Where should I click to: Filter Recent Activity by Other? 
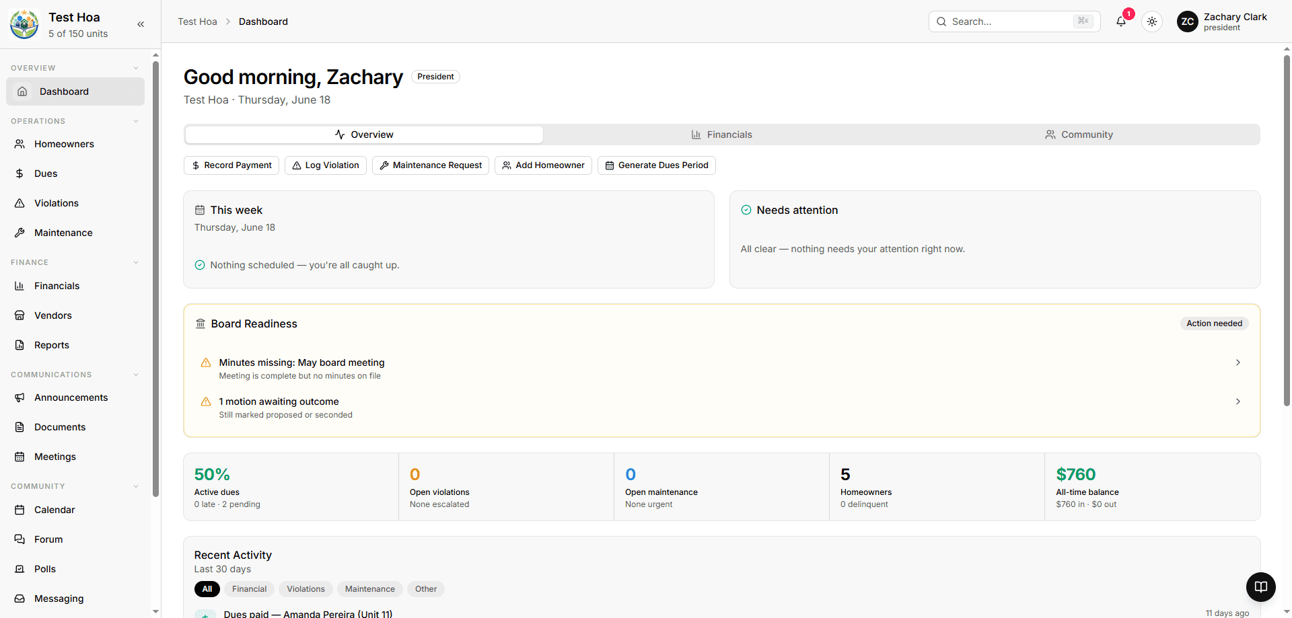426,589
